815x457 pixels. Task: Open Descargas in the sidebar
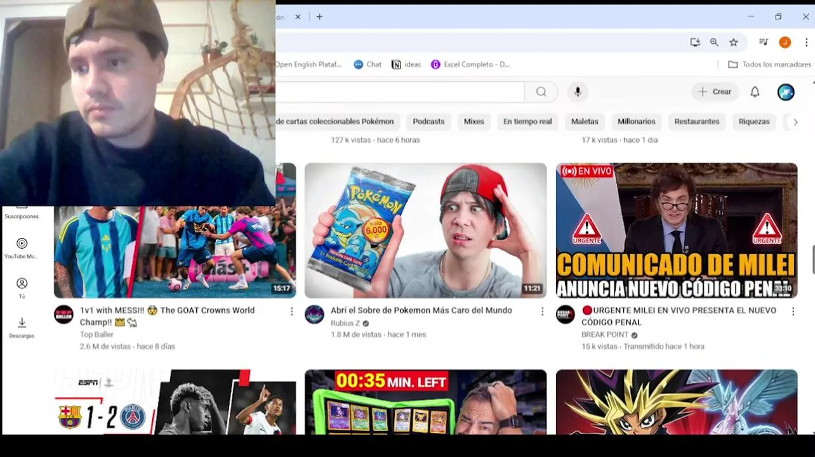(22, 328)
